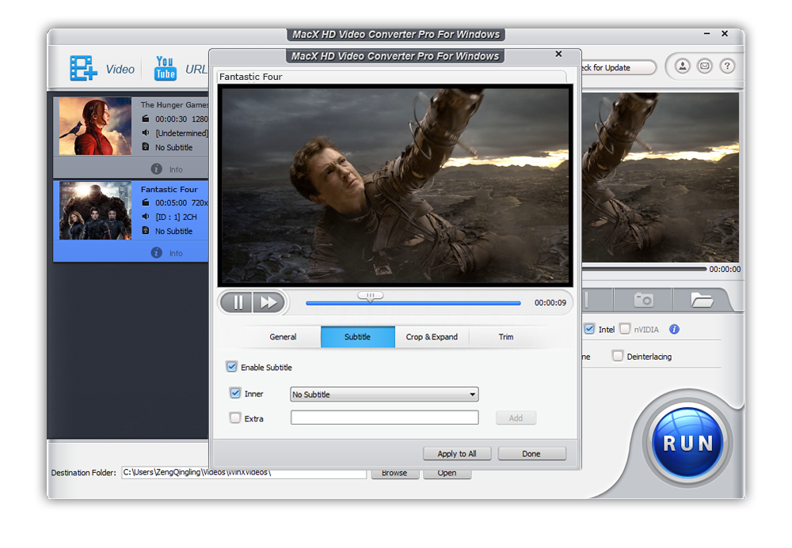The image size is (792, 548).
Task: Select the Fantastic Four thumbnail
Action: click(96, 210)
